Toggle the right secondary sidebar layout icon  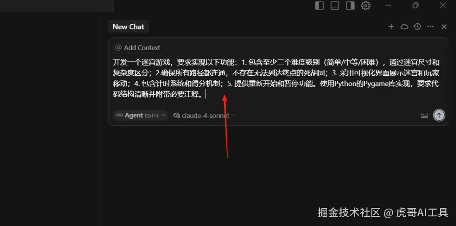coord(350,5)
